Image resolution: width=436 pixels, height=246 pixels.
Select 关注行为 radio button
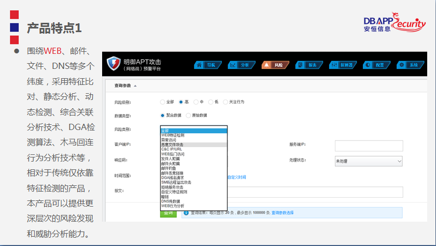226,102
